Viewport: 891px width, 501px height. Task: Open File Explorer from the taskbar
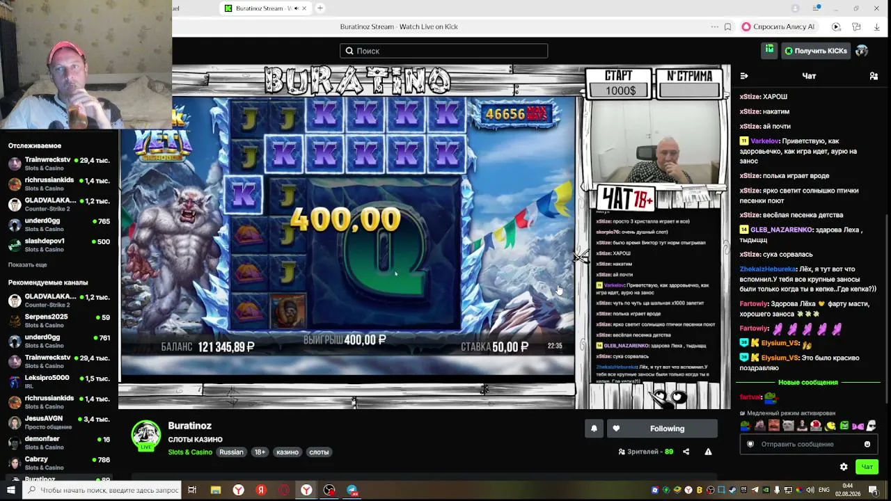[215, 490]
